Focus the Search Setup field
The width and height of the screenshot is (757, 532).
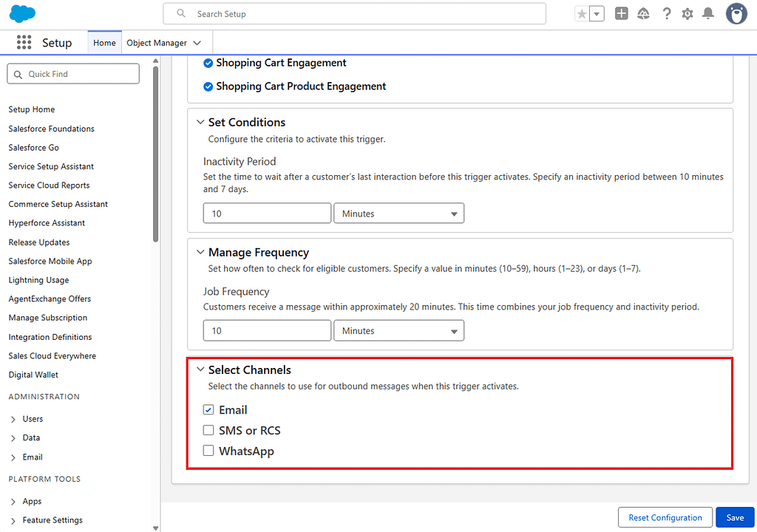(354, 13)
